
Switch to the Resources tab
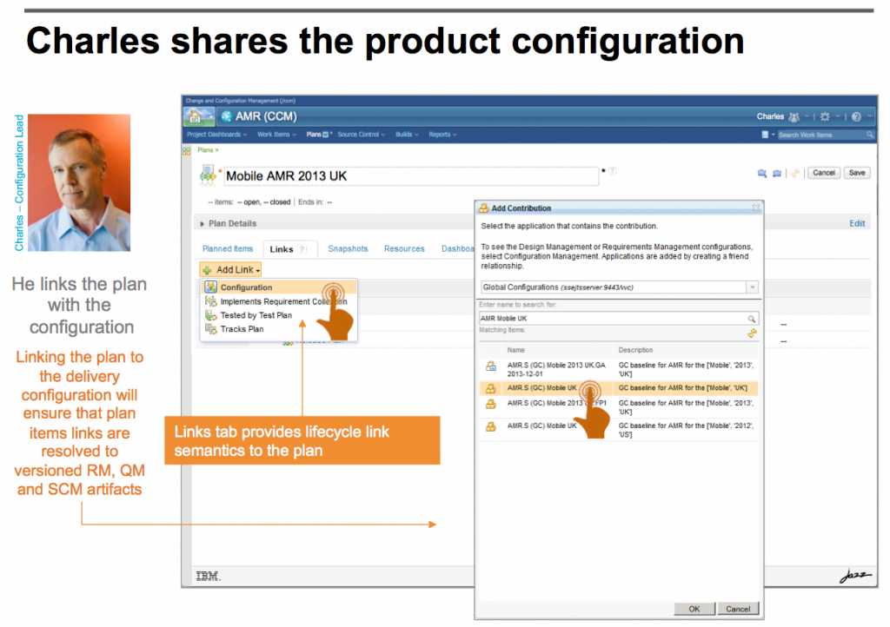click(x=404, y=249)
